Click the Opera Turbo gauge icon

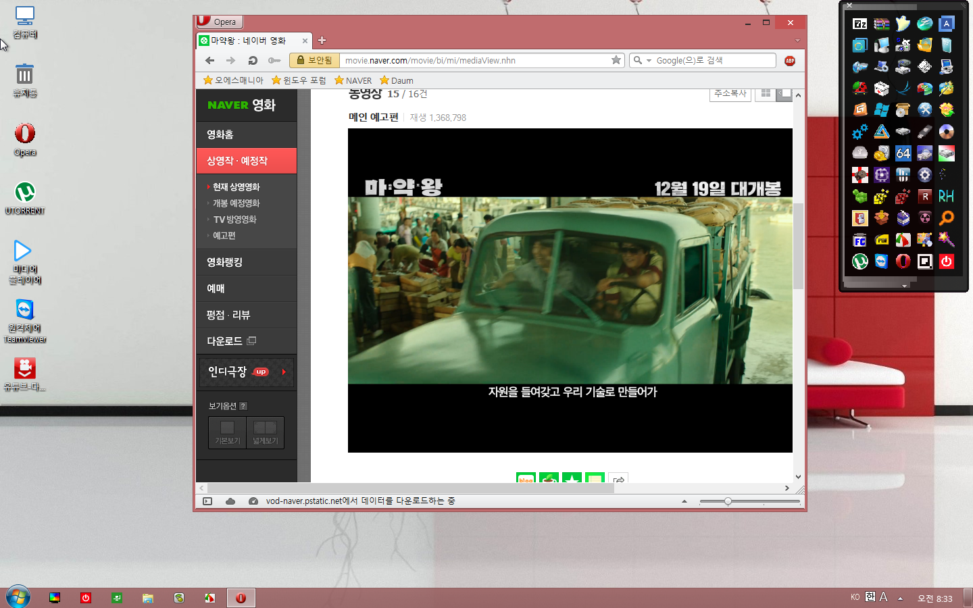253,501
